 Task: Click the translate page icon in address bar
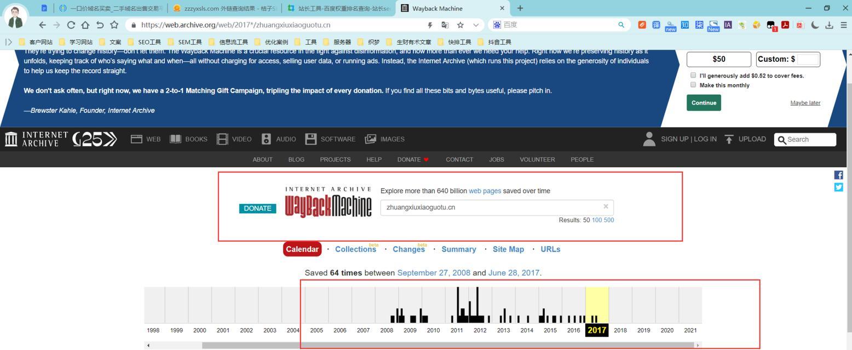445,25
